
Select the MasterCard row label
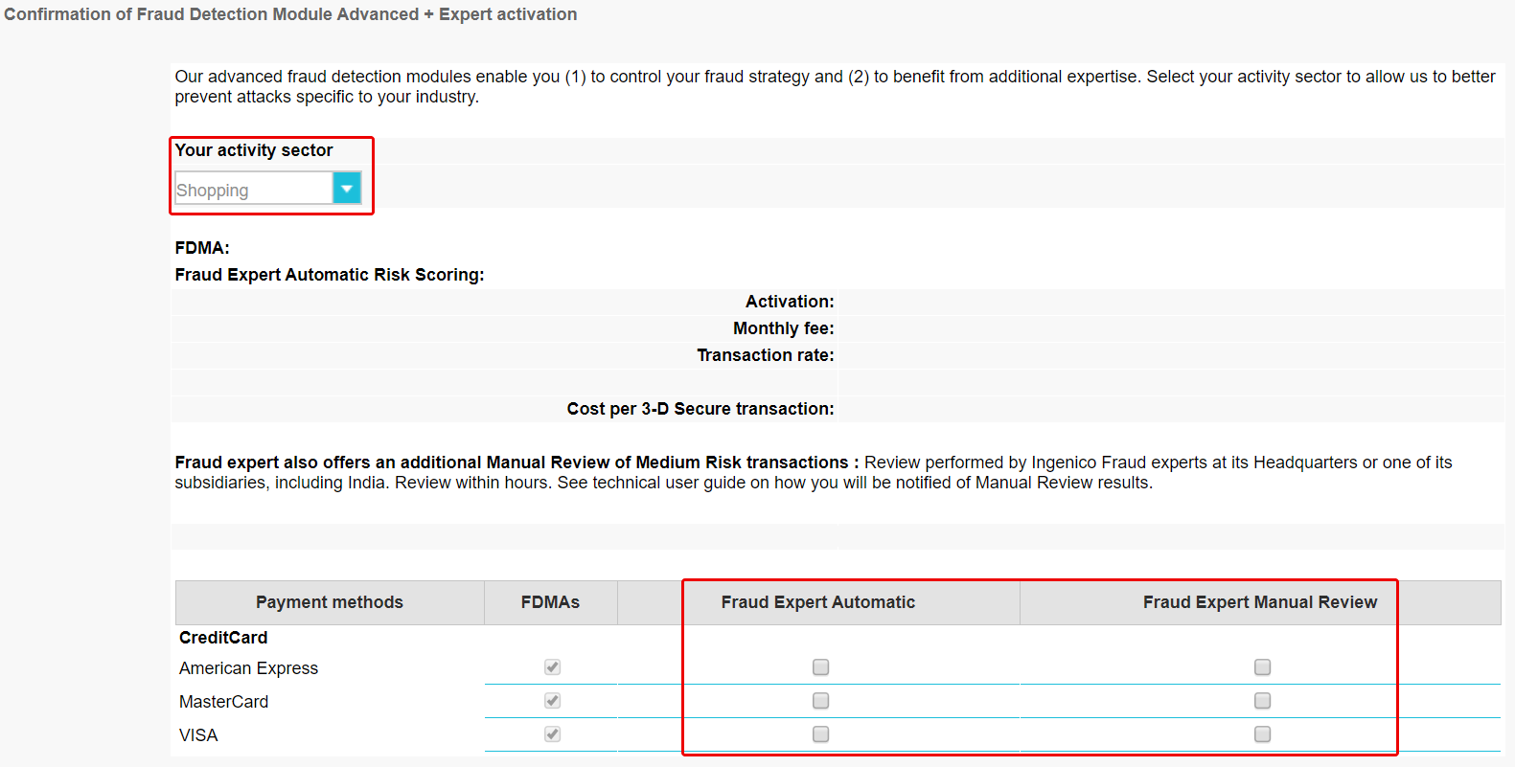223,702
